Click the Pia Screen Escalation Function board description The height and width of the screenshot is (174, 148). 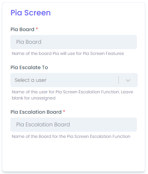71,136
